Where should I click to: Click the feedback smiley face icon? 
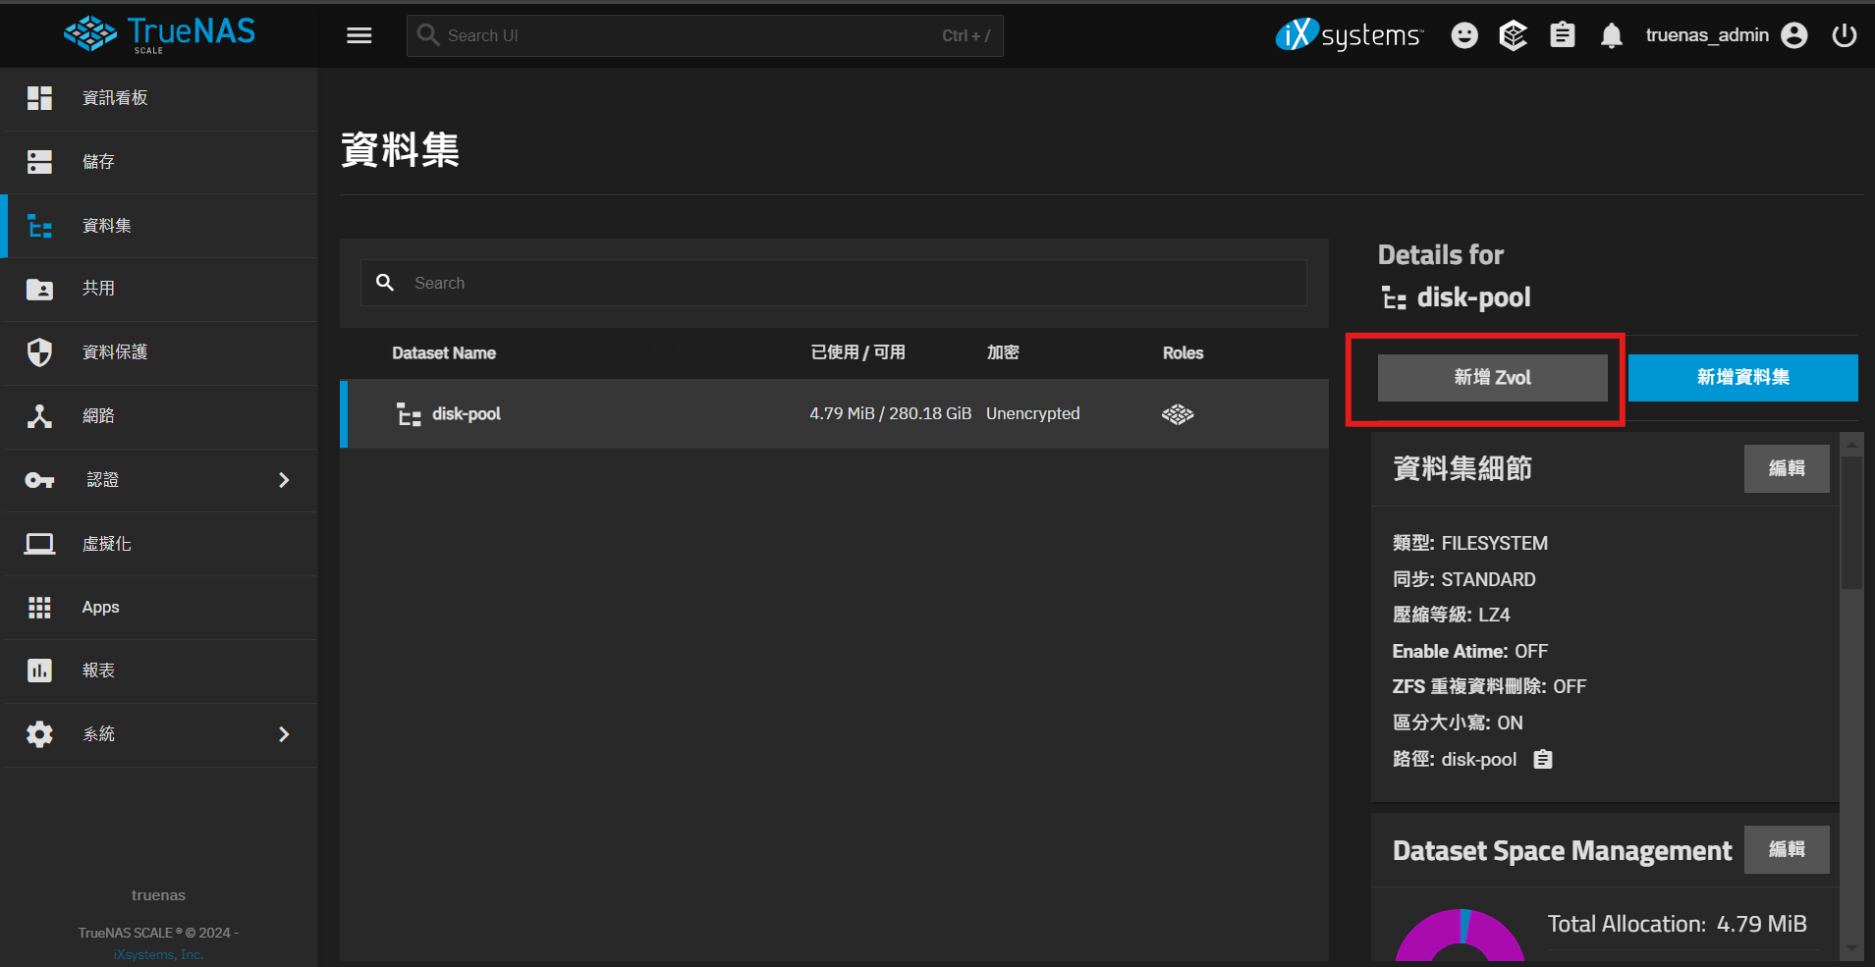coord(1464,35)
